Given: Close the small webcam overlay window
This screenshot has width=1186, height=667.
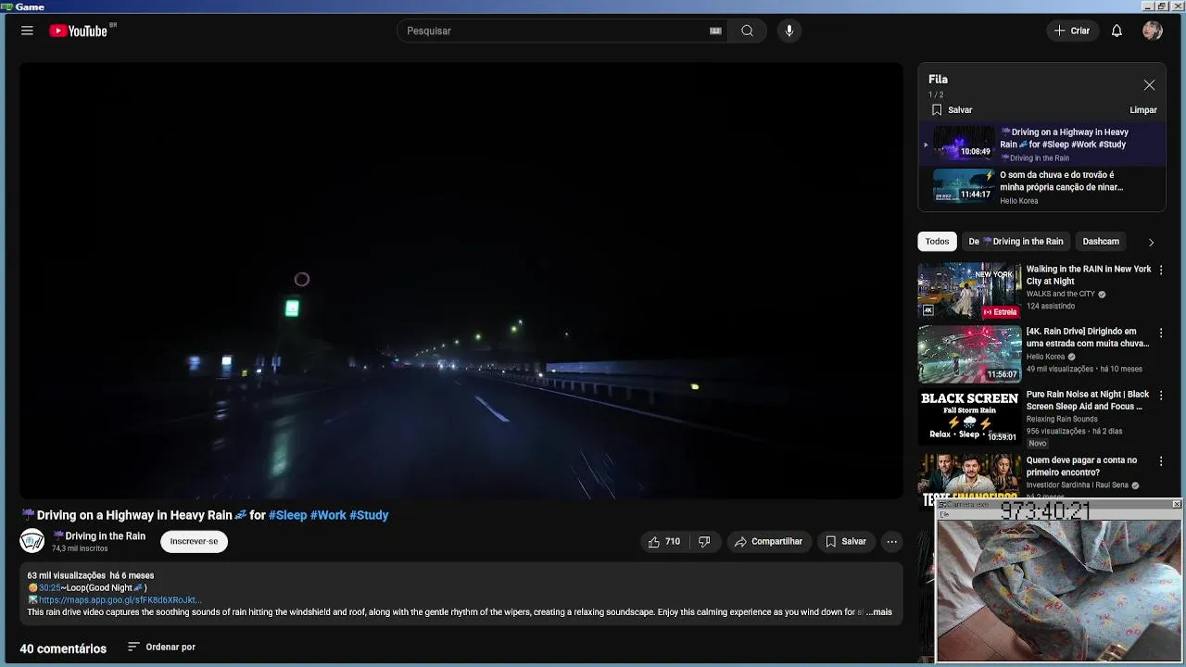Looking at the screenshot, I should pyautogui.click(x=1177, y=504).
